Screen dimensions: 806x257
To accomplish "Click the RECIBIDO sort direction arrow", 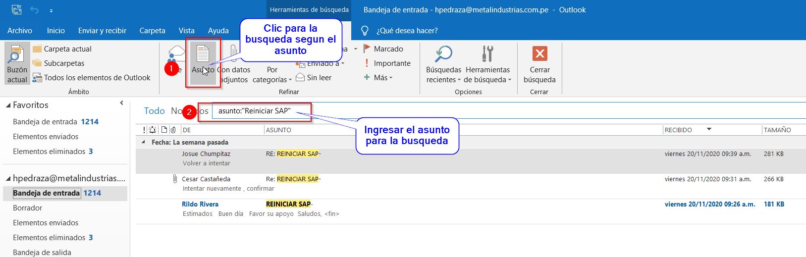I will pos(709,129).
